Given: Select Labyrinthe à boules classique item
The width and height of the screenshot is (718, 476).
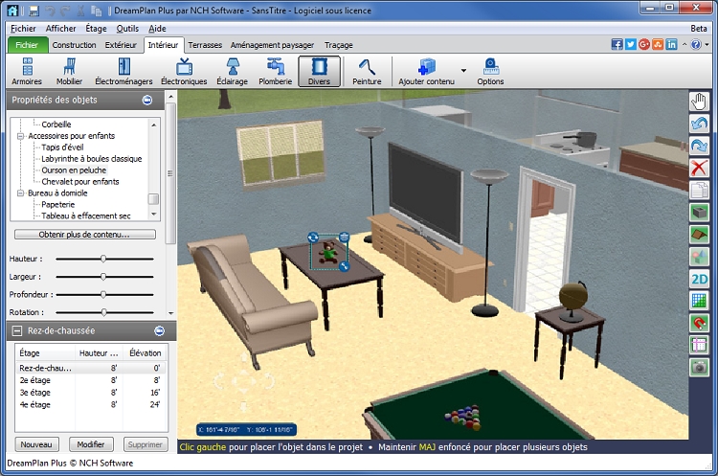Looking at the screenshot, I should tap(92, 159).
